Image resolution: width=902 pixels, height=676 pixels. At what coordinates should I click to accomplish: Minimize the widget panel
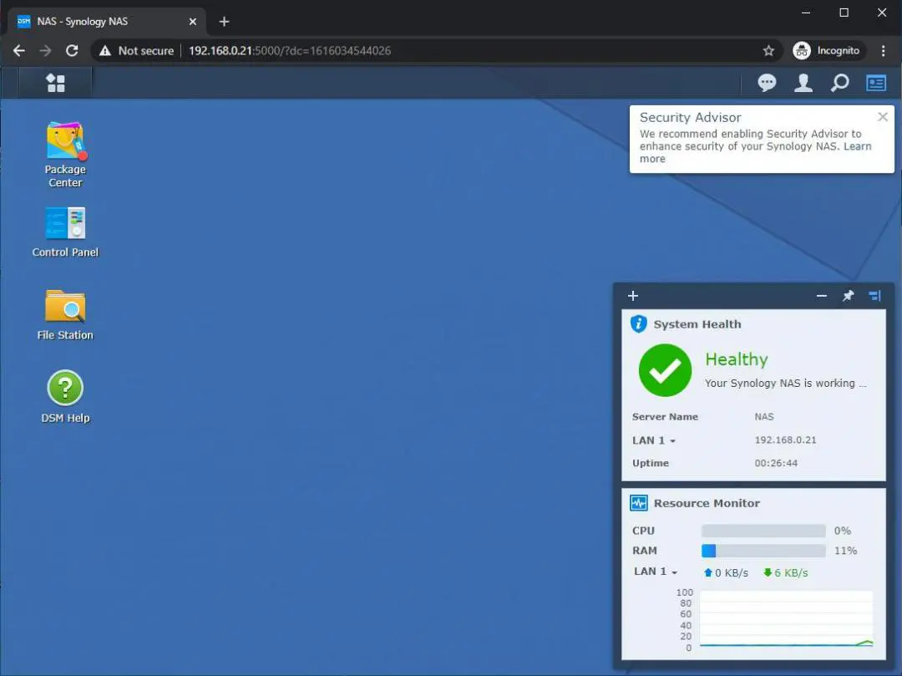point(822,296)
